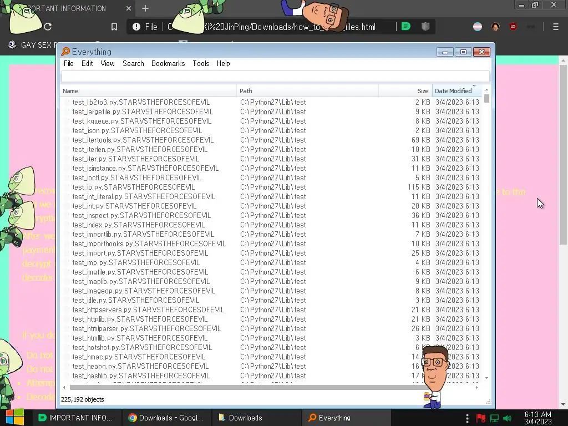Select file test_import.py.STARVSTHEFORCESOFEVIL
568x426 pixels.
click(140, 253)
